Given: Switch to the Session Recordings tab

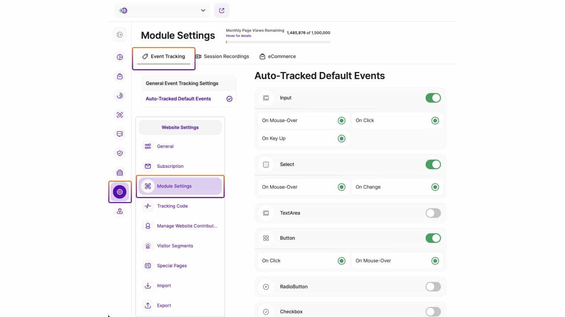Looking at the screenshot, I should [222, 56].
